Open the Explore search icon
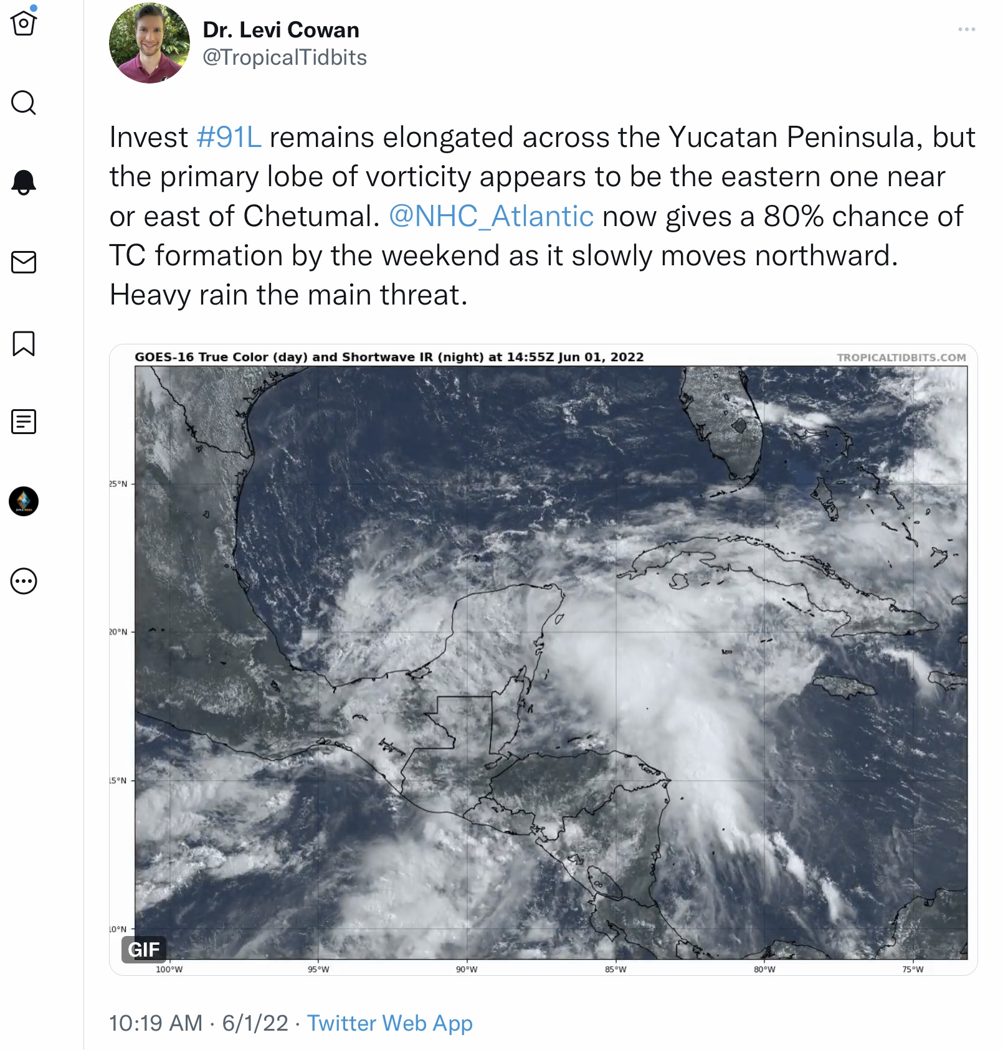The height and width of the screenshot is (1050, 1003). click(x=24, y=103)
